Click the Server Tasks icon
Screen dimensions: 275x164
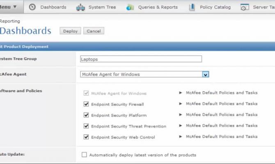pyautogui.click(x=245, y=7)
